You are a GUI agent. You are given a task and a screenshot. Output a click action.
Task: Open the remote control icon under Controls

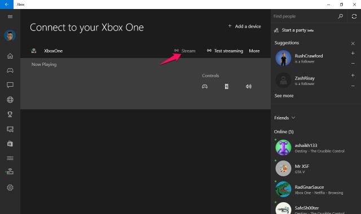pos(227,86)
